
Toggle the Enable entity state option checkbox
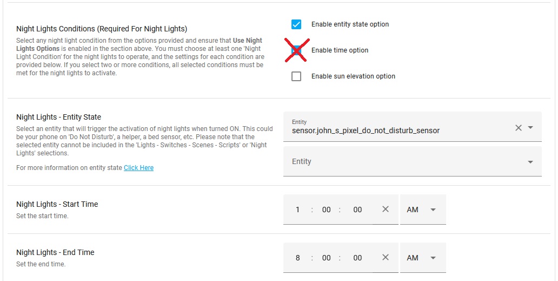[296, 24]
